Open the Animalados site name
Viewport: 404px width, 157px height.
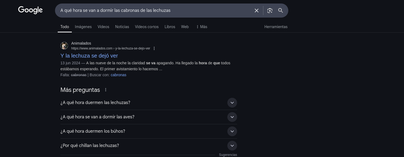[81, 43]
